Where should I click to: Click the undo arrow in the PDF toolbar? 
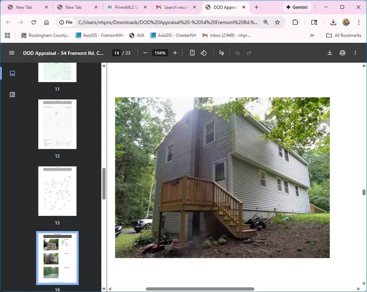coord(237,53)
